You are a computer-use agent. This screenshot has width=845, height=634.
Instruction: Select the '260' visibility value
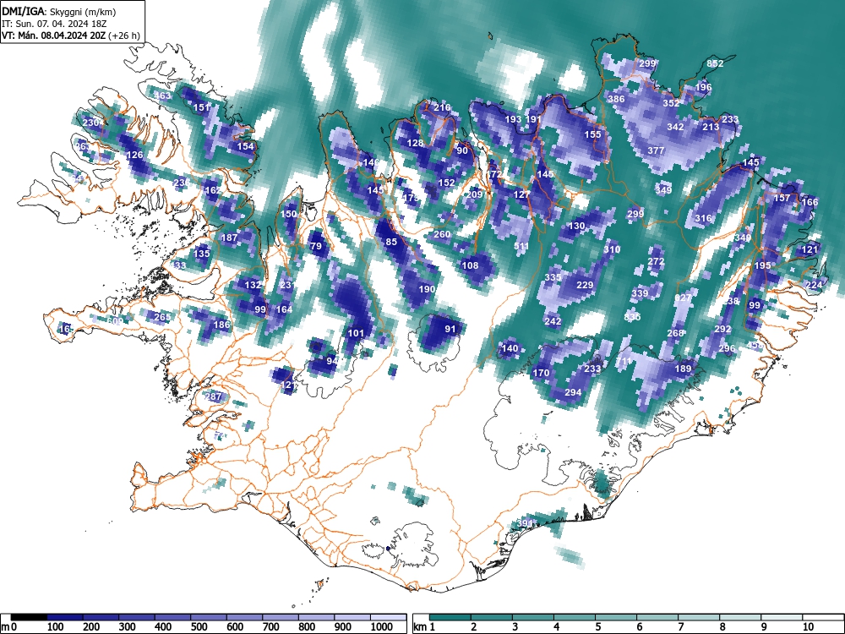[x=442, y=234]
